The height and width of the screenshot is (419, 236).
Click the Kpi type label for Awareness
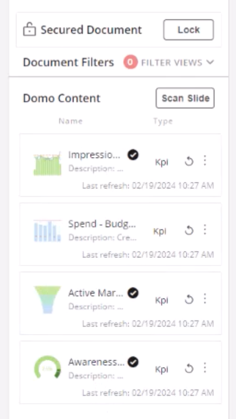161,369
